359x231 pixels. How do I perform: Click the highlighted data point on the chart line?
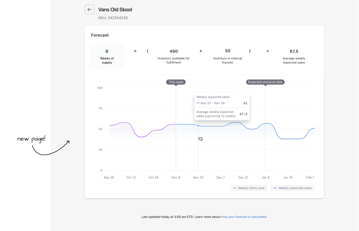coord(198,126)
